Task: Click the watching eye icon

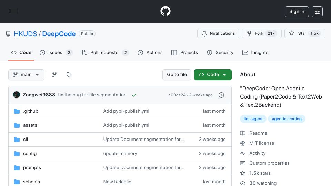Action: pyautogui.click(x=243, y=183)
